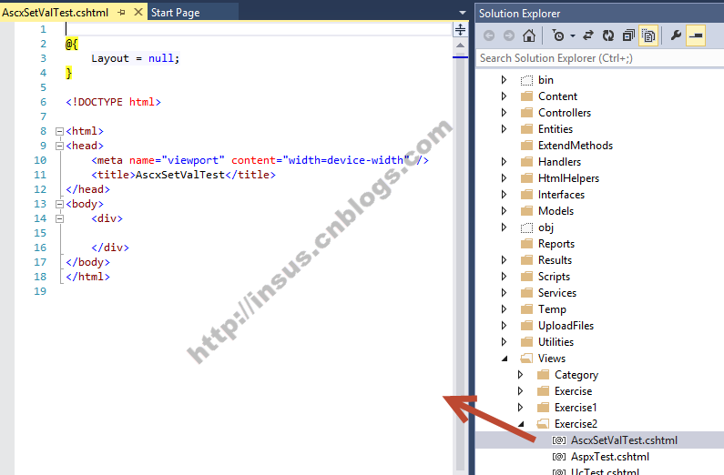
Task: Toggle Preview Selected Items button
Action: (696, 35)
